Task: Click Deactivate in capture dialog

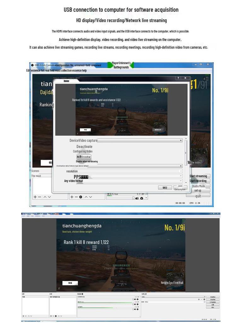Action: coord(84,146)
